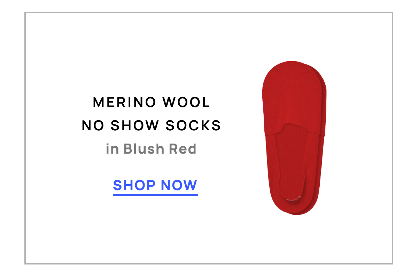
Task: Click the word 'in' before Blush
Action: 112,149
